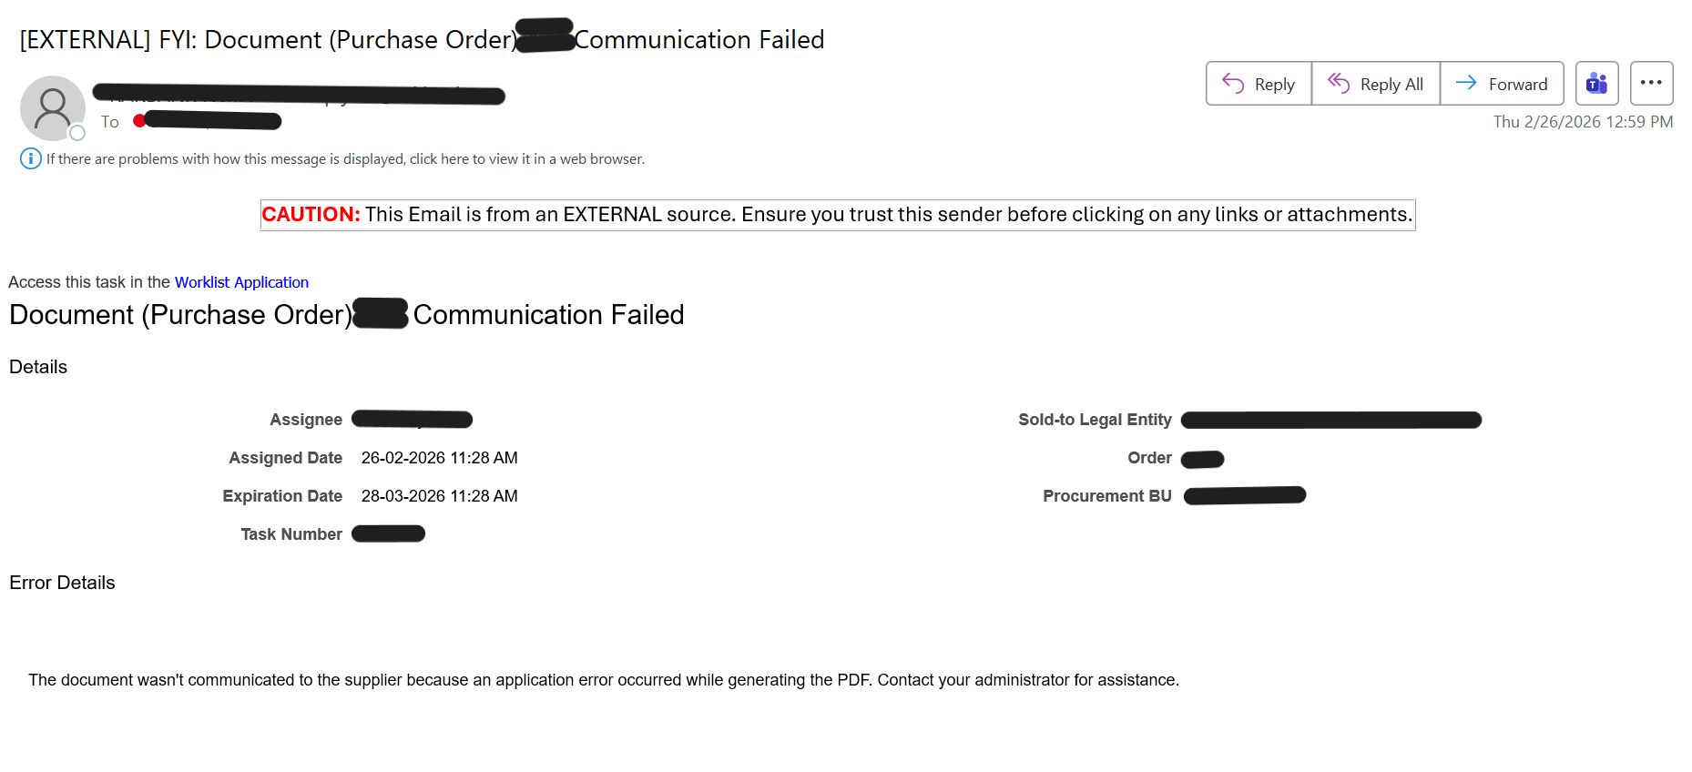Click the [EXTERNAL] FYI subject line
1692x772 pixels.
264,40
